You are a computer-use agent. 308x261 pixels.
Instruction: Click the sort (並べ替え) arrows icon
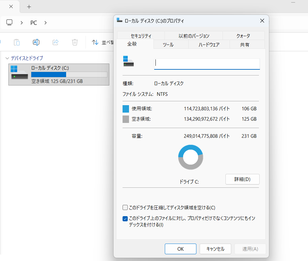[x=95, y=42]
